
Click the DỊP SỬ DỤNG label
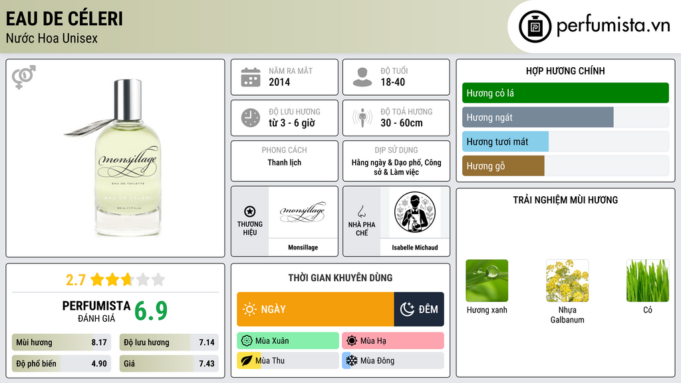coord(396,150)
